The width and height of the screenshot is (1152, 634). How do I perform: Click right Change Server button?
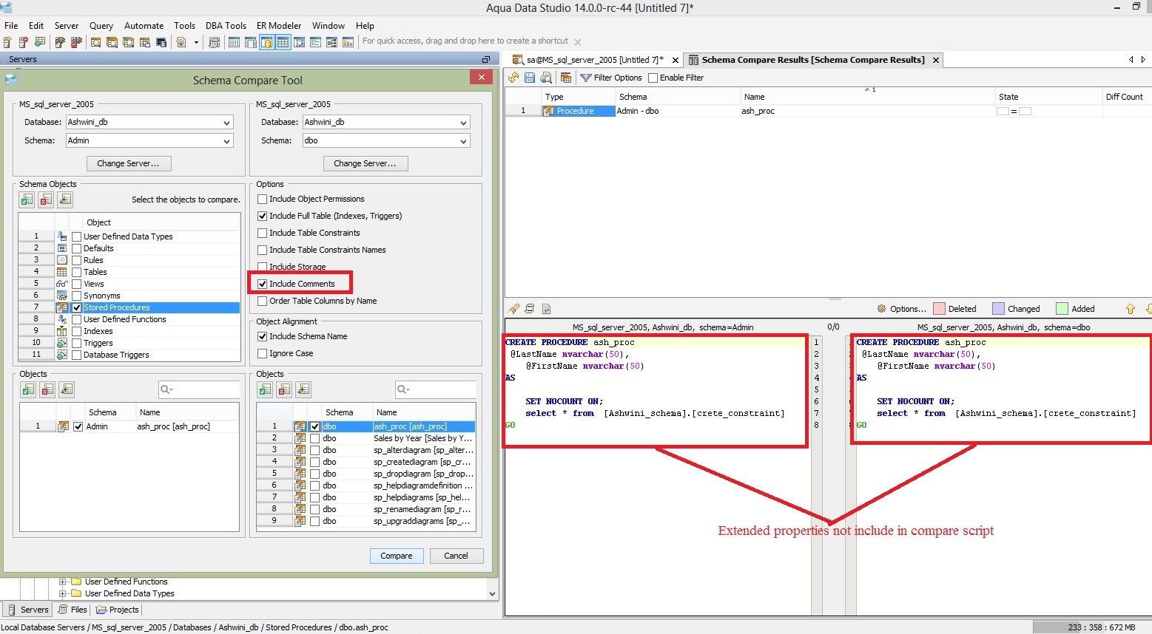(366, 163)
